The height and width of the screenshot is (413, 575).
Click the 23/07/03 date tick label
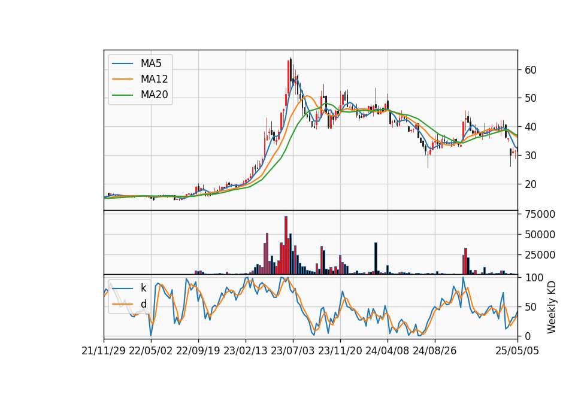pos(293,351)
